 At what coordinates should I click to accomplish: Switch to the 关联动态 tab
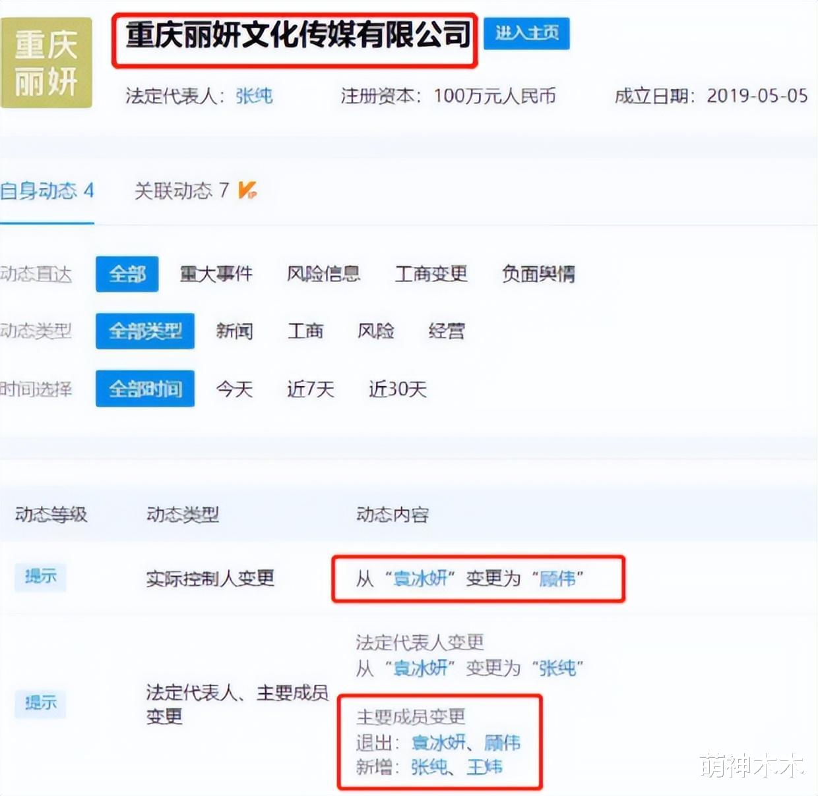(x=181, y=191)
